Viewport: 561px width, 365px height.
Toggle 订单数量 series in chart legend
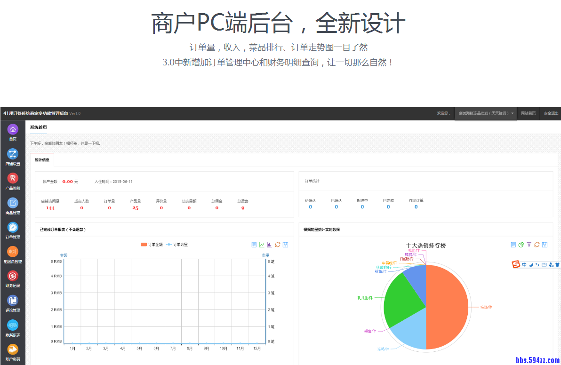[177, 245]
